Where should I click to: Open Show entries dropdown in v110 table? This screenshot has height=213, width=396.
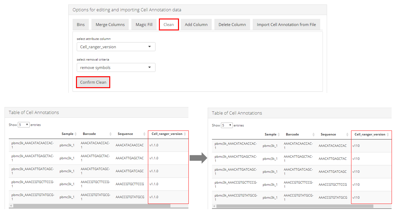(x=227, y=125)
